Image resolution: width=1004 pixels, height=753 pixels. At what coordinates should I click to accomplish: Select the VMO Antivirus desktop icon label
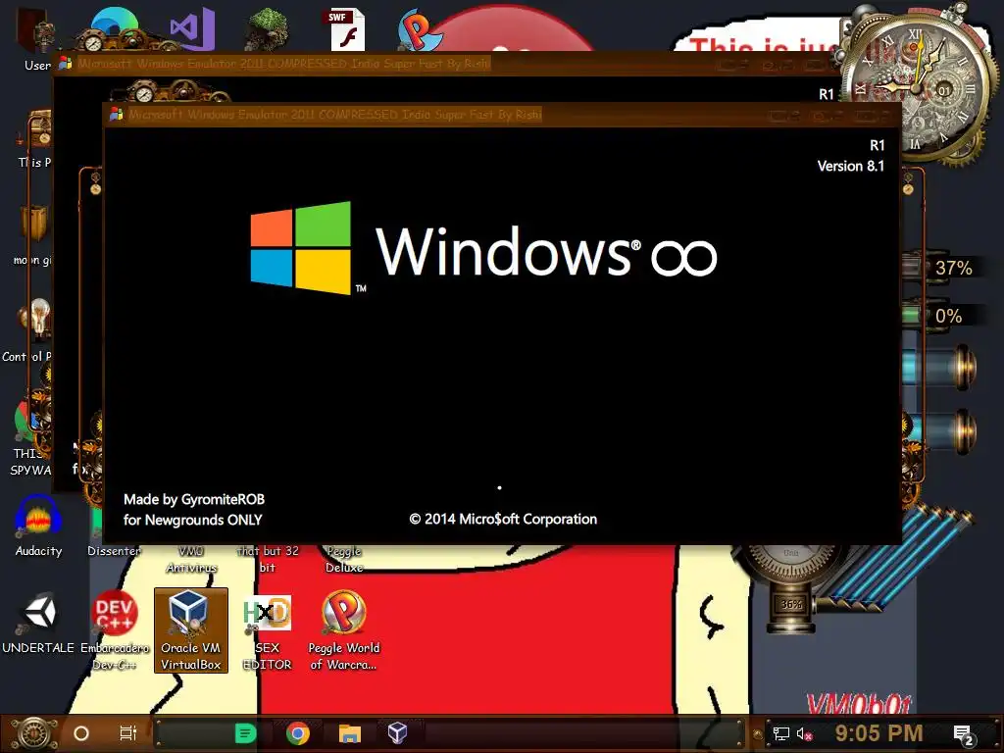click(191, 559)
